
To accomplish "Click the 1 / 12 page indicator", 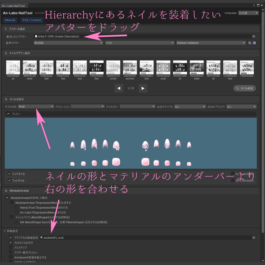I will [131, 88].
